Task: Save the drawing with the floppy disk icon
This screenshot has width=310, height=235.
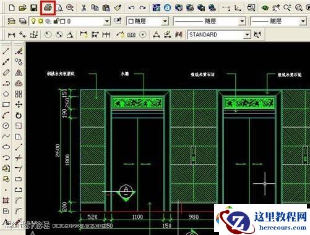Action: pyautogui.click(x=33, y=8)
